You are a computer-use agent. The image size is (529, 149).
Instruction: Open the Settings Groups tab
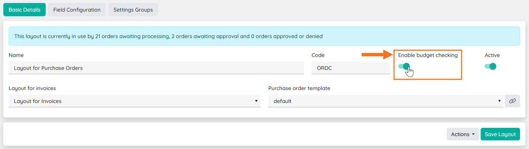[x=133, y=10]
